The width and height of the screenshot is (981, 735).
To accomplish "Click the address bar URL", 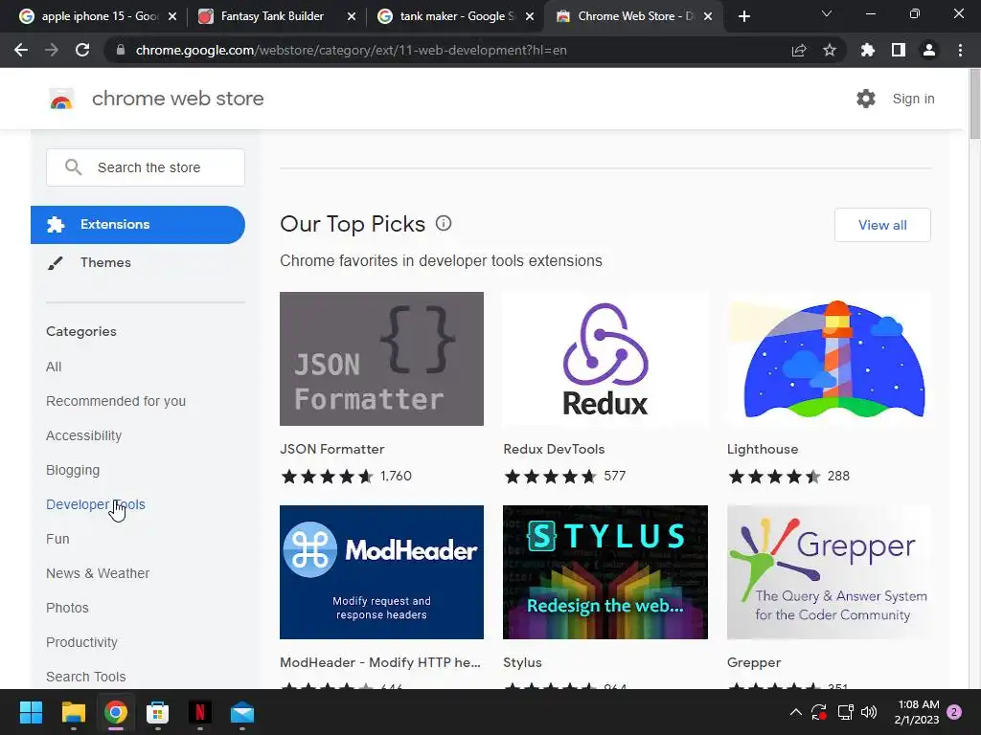I will 351,50.
